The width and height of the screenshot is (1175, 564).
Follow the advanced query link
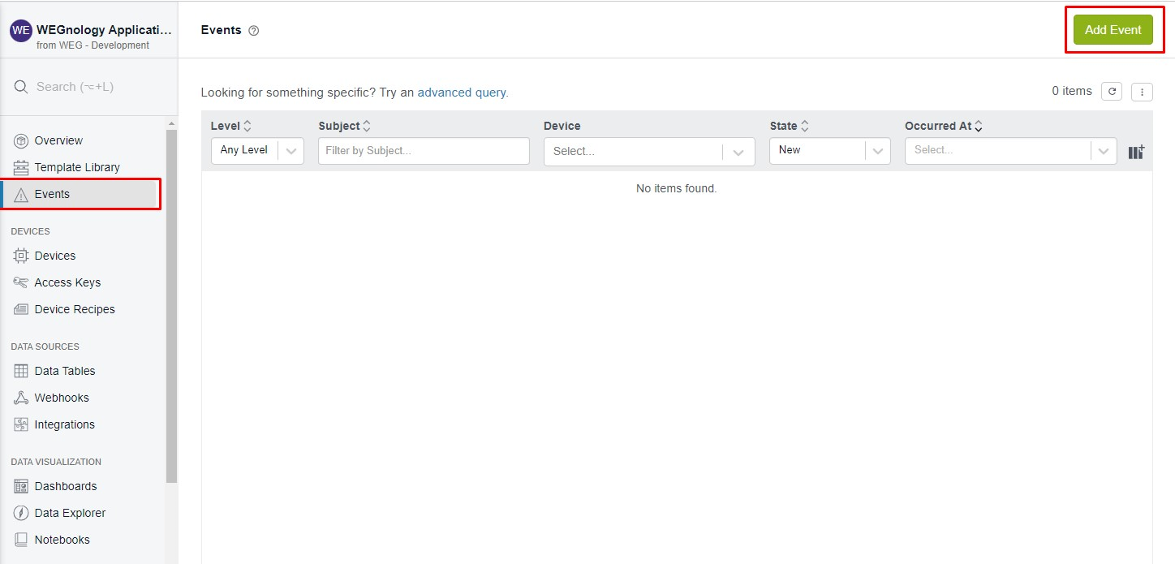pos(462,93)
